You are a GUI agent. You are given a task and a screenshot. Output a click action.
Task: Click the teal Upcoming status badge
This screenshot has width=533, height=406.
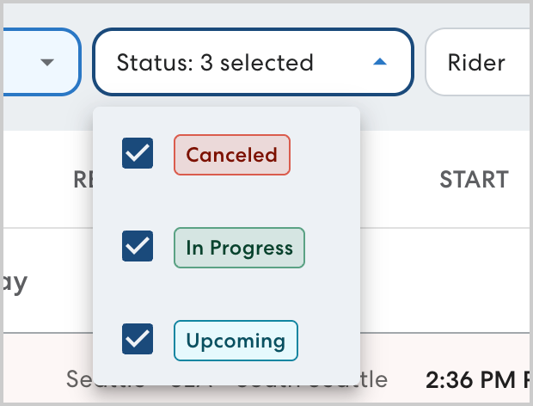(236, 340)
